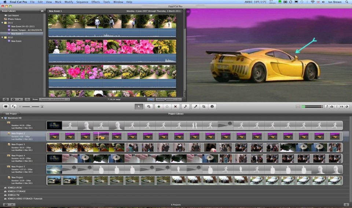Image resolution: width=352 pixels, height=208 pixels.
Task: Open the Sequence menu
Action: pyautogui.click(x=82, y=2)
